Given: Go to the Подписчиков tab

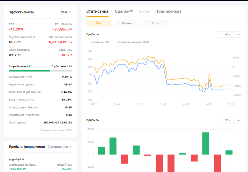Looking at the screenshot, I should point(168,11).
